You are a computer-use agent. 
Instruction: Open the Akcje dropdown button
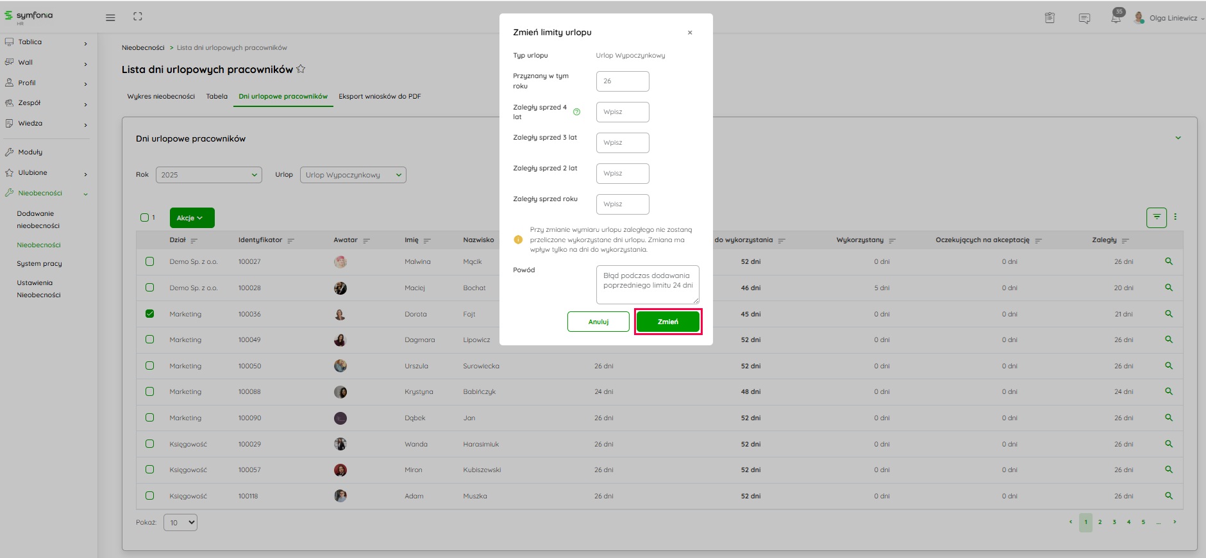coord(192,218)
